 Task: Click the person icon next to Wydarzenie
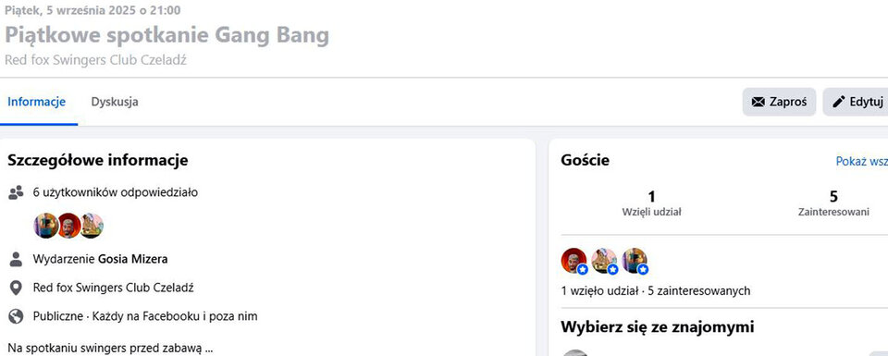pyautogui.click(x=16, y=259)
